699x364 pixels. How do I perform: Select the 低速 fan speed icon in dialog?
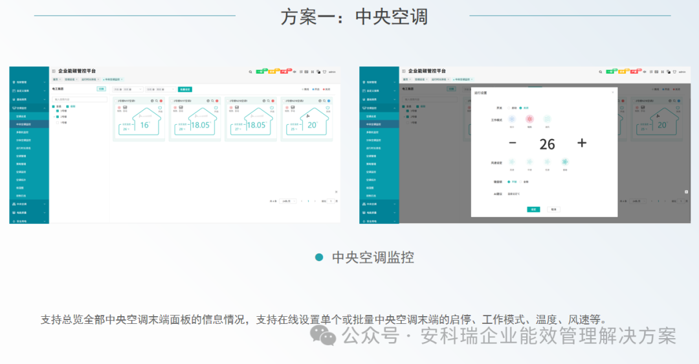547,162
